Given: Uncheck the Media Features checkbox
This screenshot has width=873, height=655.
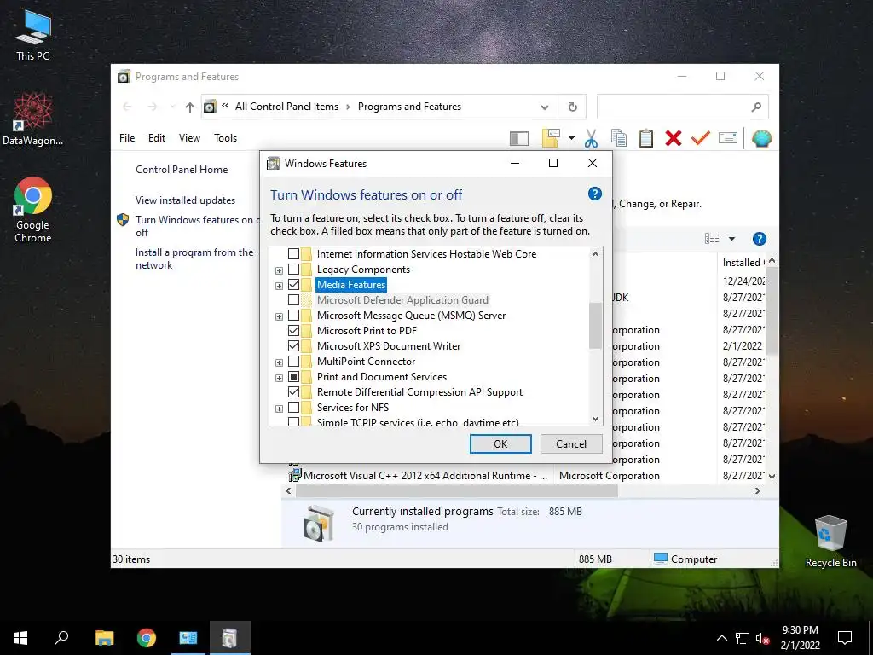Looking at the screenshot, I should pos(293,285).
